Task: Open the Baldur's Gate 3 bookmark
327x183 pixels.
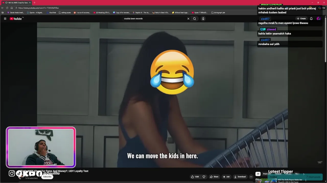Action: (x=161, y=12)
